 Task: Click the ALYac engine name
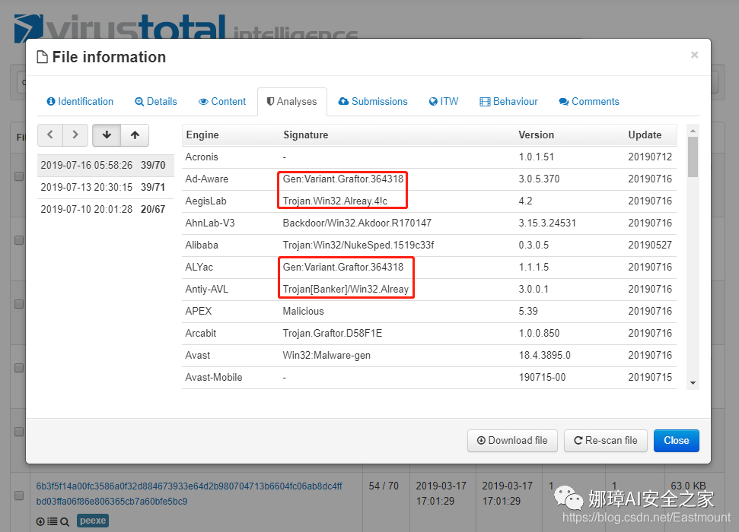point(199,268)
